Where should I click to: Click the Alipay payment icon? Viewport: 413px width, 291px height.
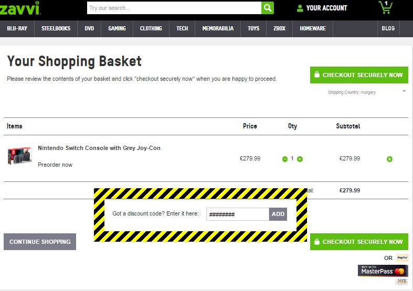[x=402, y=282]
